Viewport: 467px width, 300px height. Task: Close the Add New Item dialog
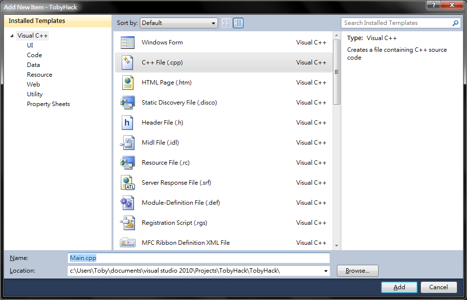click(452, 4)
